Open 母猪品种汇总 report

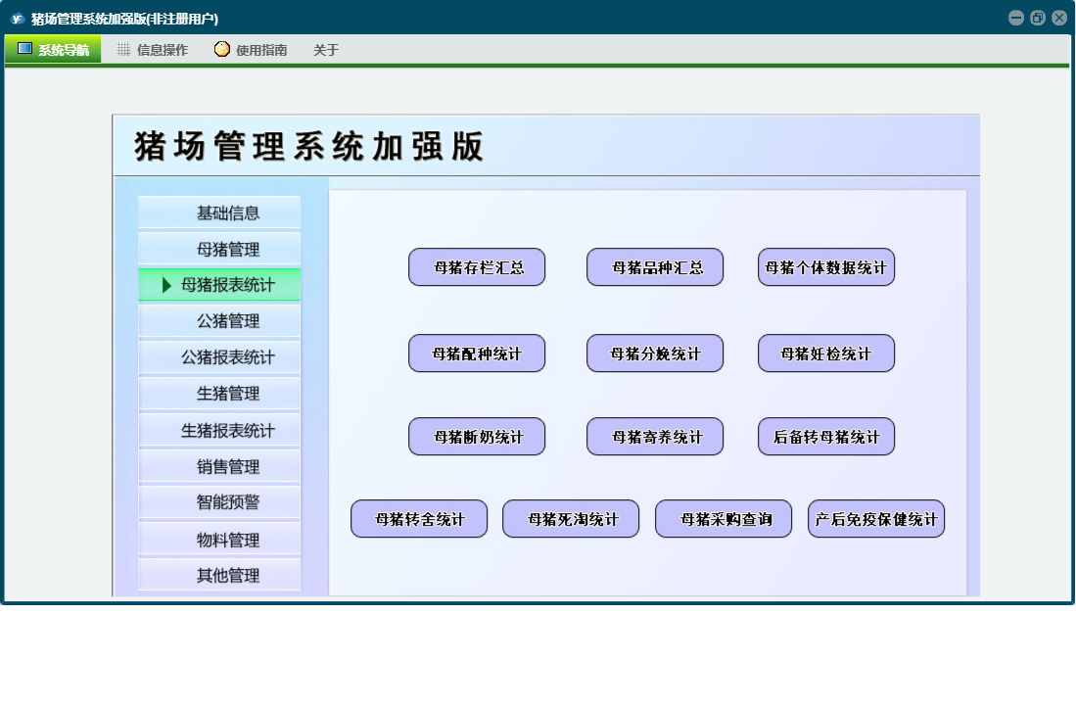655,267
